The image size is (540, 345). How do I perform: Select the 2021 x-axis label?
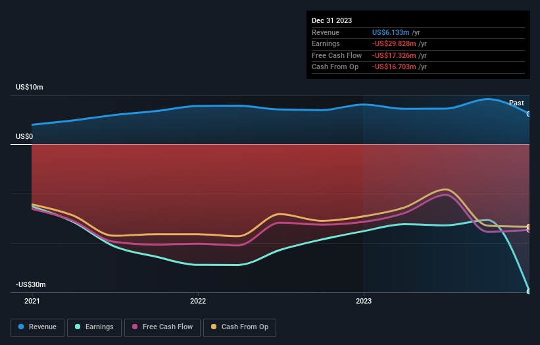(32, 301)
